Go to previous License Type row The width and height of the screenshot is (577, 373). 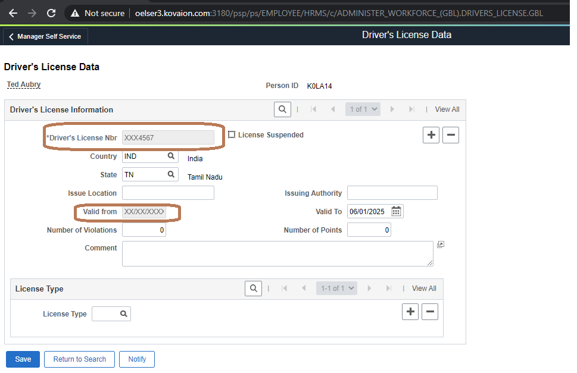[x=304, y=289]
